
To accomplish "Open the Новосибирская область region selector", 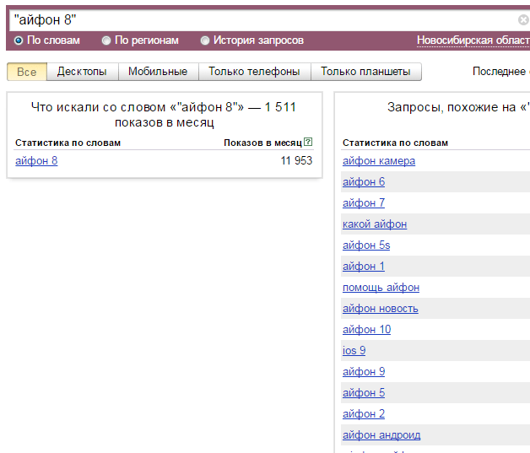I will tap(473, 40).
